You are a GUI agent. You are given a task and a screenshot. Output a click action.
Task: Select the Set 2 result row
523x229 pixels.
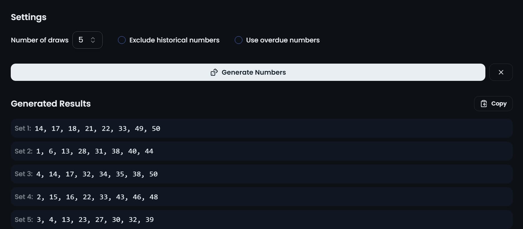click(x=261, y=151)
